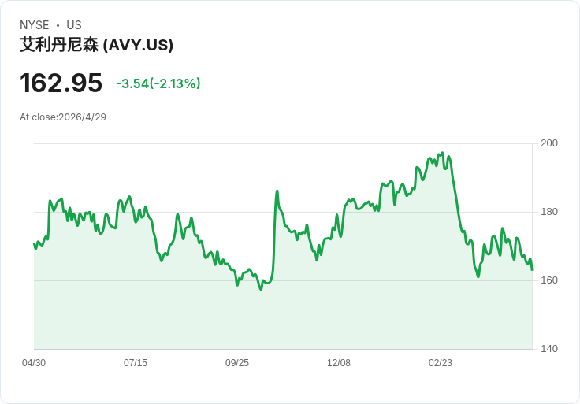
Task: Click the chart line's starting point at 04/30
Action: coord(34,243)
